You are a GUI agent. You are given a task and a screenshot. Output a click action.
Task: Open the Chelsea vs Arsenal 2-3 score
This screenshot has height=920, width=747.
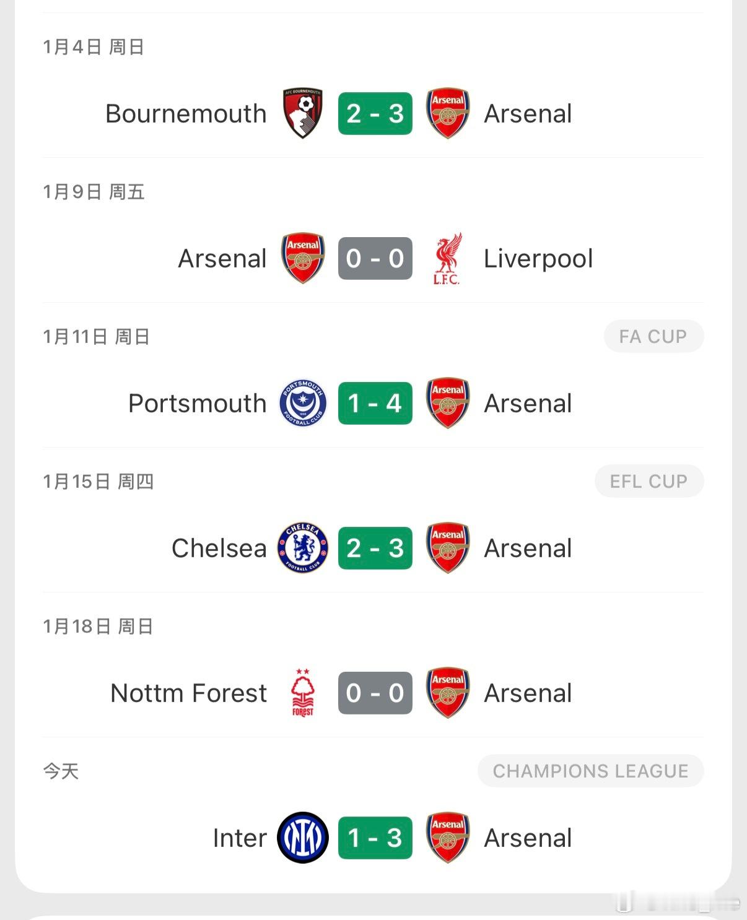click(x=375, y=548)
